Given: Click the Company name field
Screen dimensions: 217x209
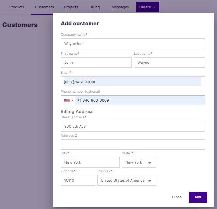Looking at the screenshot, I should [x=133, y=44].
